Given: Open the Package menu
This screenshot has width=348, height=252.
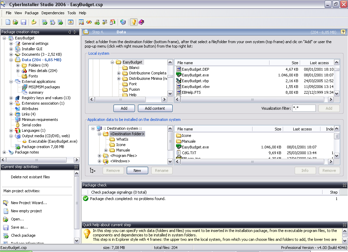Looking at the screenshot, I should click(x=32, y=13).
